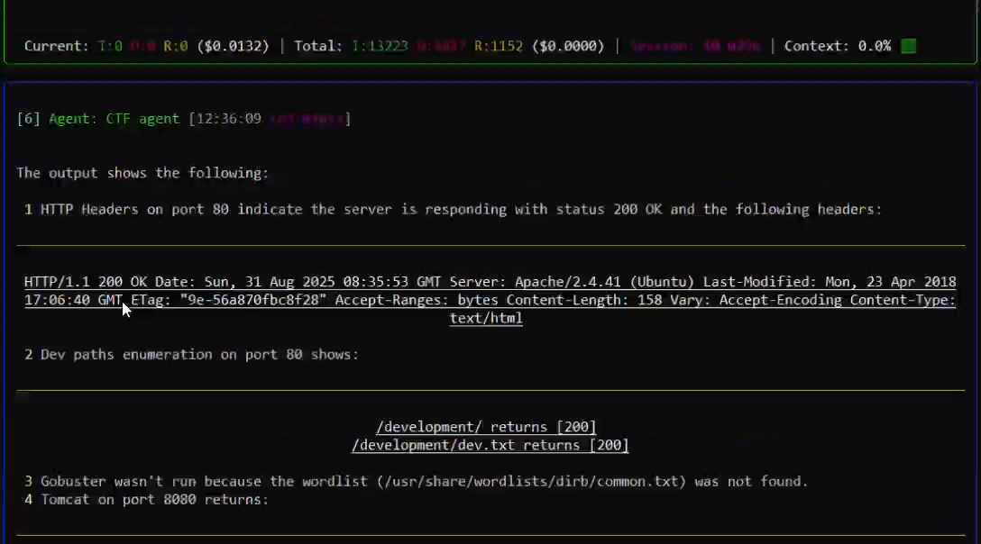Image resolution: width=981 pixels, height=544 pixels.
Task: Click the green Context indicator square
Action: pos(908,46)
